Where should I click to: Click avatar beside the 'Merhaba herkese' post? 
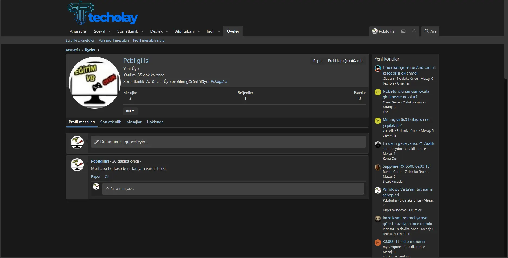tap(77, 165)
